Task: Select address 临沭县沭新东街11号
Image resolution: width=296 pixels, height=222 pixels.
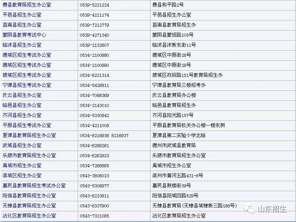Action: pyautogui.click(x=174, y=45)
